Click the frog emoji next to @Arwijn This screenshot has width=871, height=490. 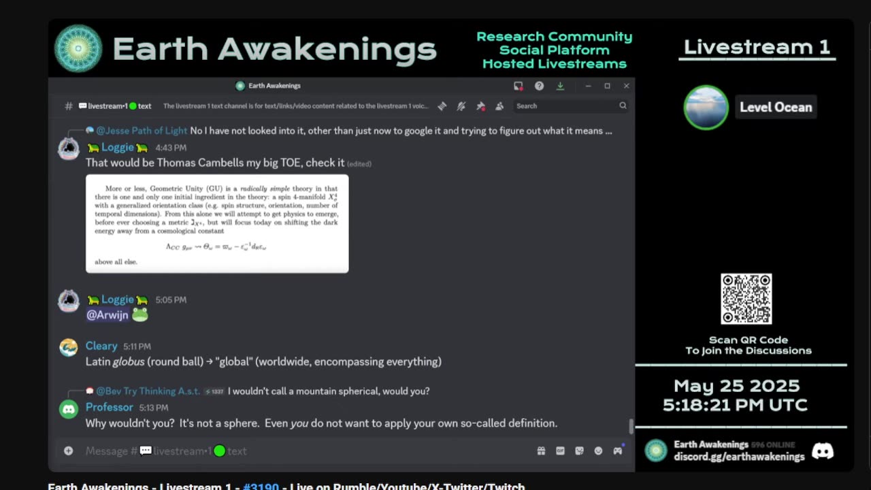click(139, 314)
